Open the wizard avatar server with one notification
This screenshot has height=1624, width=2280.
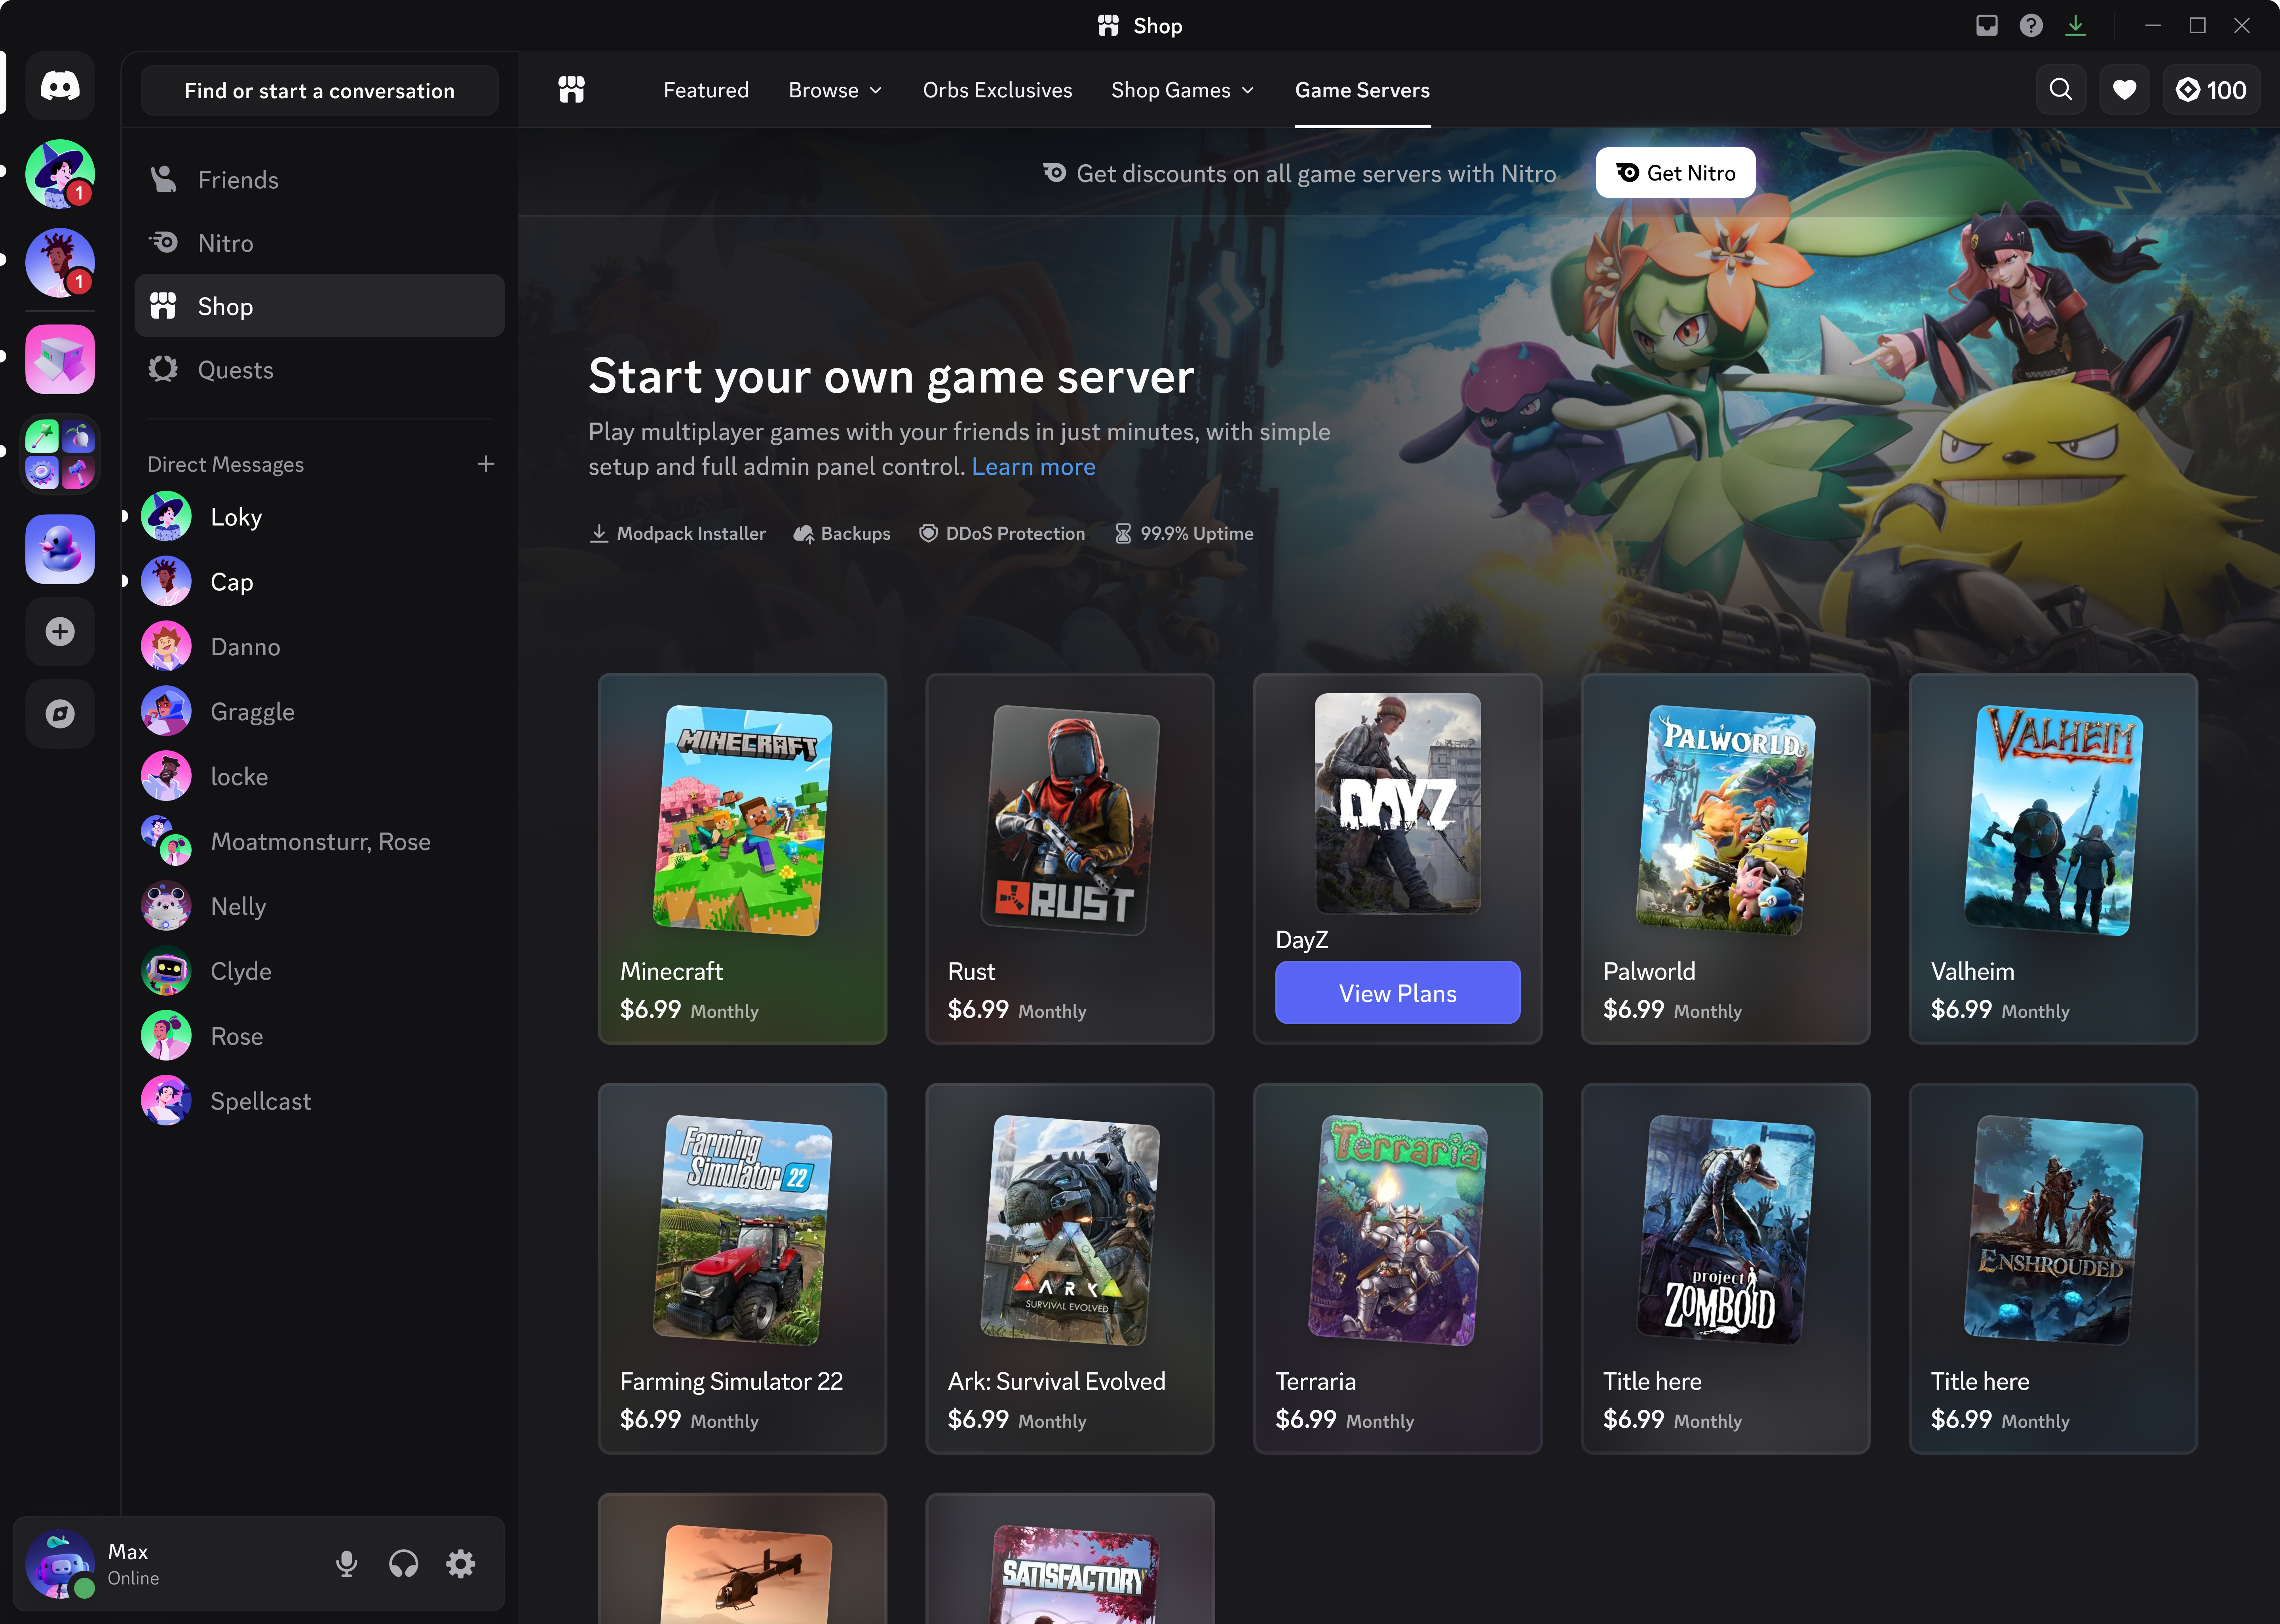coord(60,174)
